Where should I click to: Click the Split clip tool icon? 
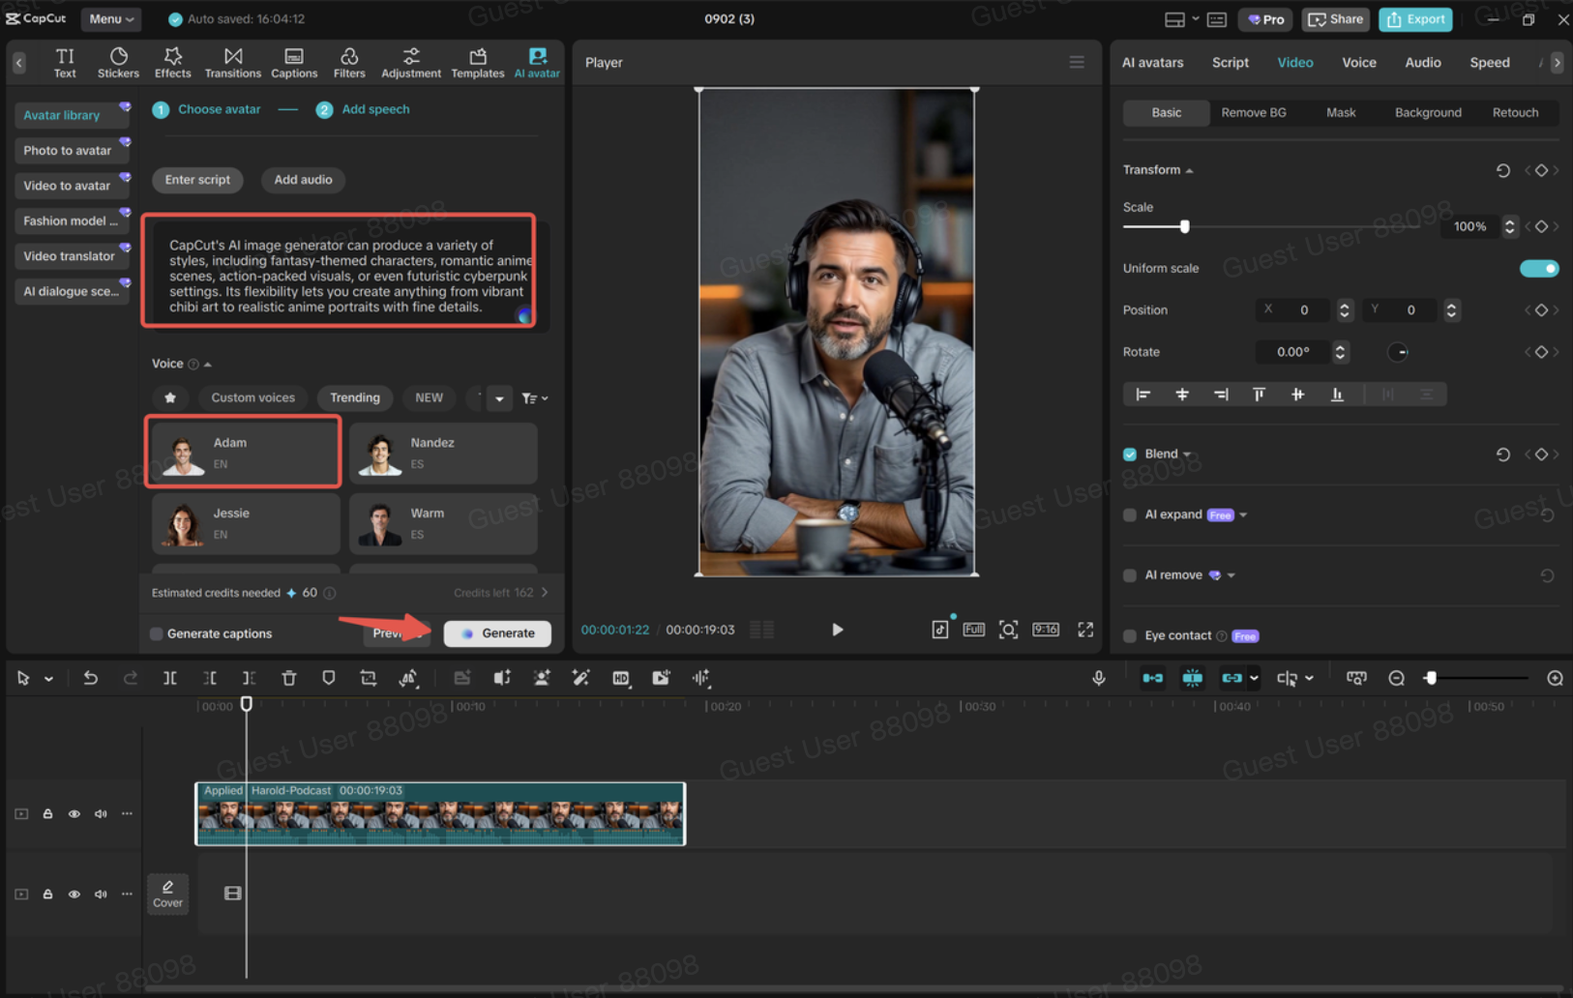(170, 678)
